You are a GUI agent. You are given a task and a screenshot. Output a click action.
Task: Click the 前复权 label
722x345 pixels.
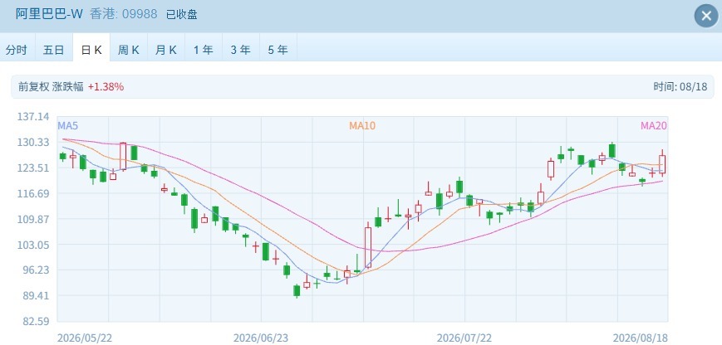point(33,86)
